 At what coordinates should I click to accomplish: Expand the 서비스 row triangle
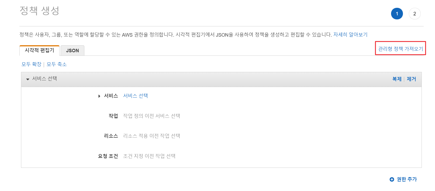99,96
